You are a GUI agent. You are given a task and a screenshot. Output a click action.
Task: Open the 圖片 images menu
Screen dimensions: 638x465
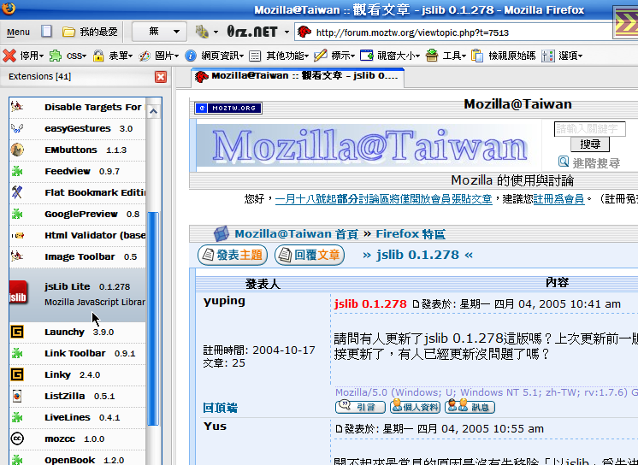[167, 56]
